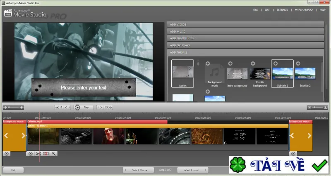Open the SETTINGS menu
Screen dimensions: 331x176
pos(282,9)
